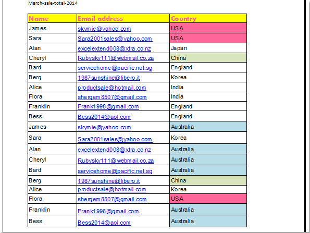Select the Name header cell
The image size is (310, 233).
click(53, 18)
